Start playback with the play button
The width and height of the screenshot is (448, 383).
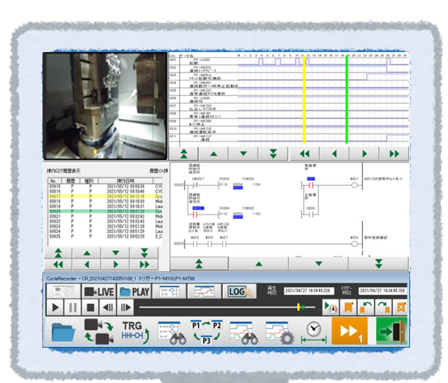(55, 308)
